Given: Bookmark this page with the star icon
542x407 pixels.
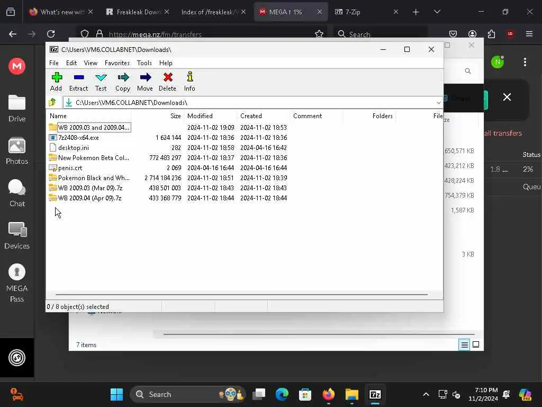Looking at the screenshot, I should pos(319,34).
